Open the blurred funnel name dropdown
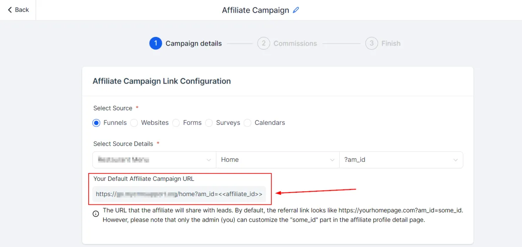522x247 pixels. (154, 160)
